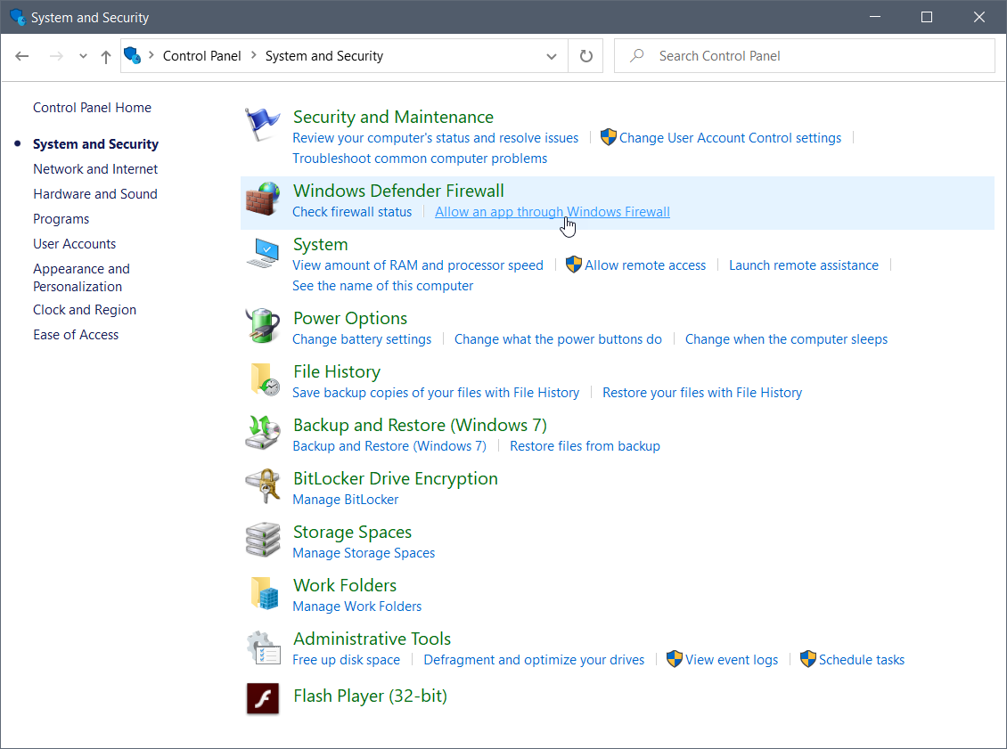Viewport: 1007px width, 749px height.
Task: Open Hardware and Sound from the sidebar
Action: pyautogui.click(x=94, y=193)
